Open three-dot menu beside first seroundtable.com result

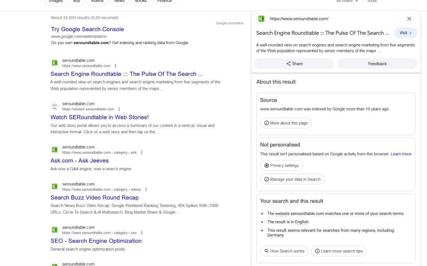(x=115, y=66)
